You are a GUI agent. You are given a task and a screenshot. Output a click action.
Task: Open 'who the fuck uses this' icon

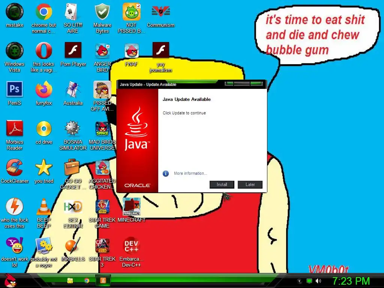pyautogui.click(x=15, y=213)
